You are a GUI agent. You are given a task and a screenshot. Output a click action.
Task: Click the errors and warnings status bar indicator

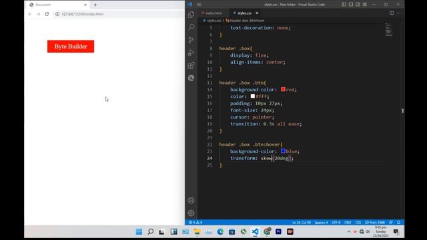tap(195, 222)
